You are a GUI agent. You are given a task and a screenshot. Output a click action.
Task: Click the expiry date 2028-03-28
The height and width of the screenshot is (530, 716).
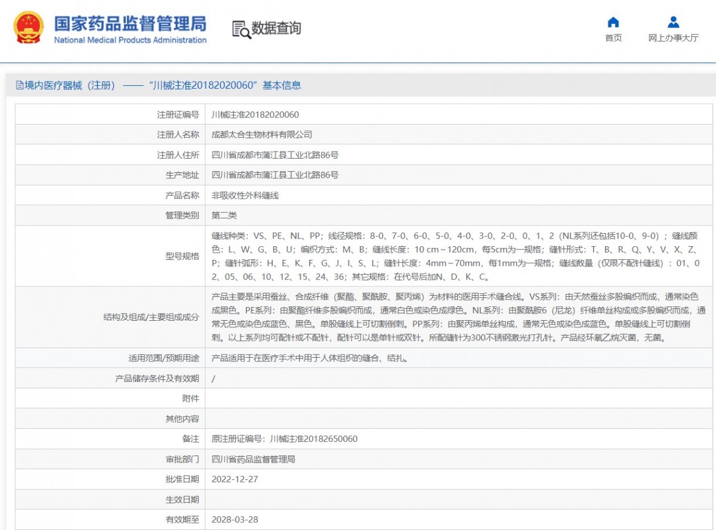point(235,520)
